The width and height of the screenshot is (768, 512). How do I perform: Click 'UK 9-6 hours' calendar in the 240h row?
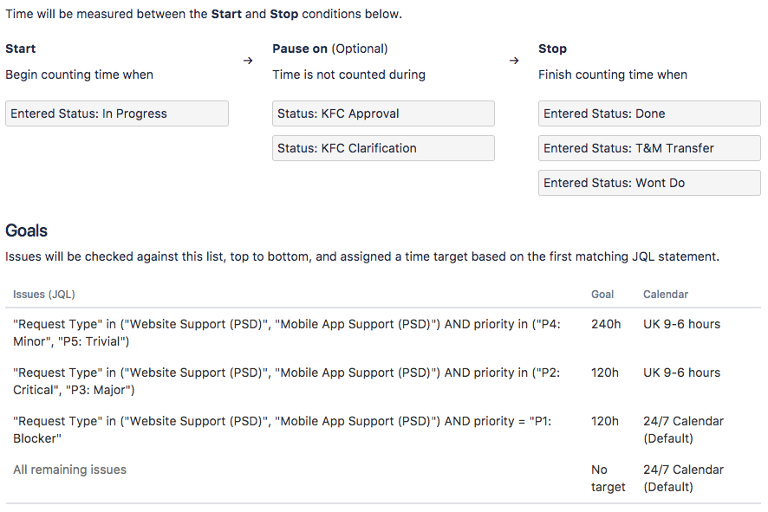point(681,324)
